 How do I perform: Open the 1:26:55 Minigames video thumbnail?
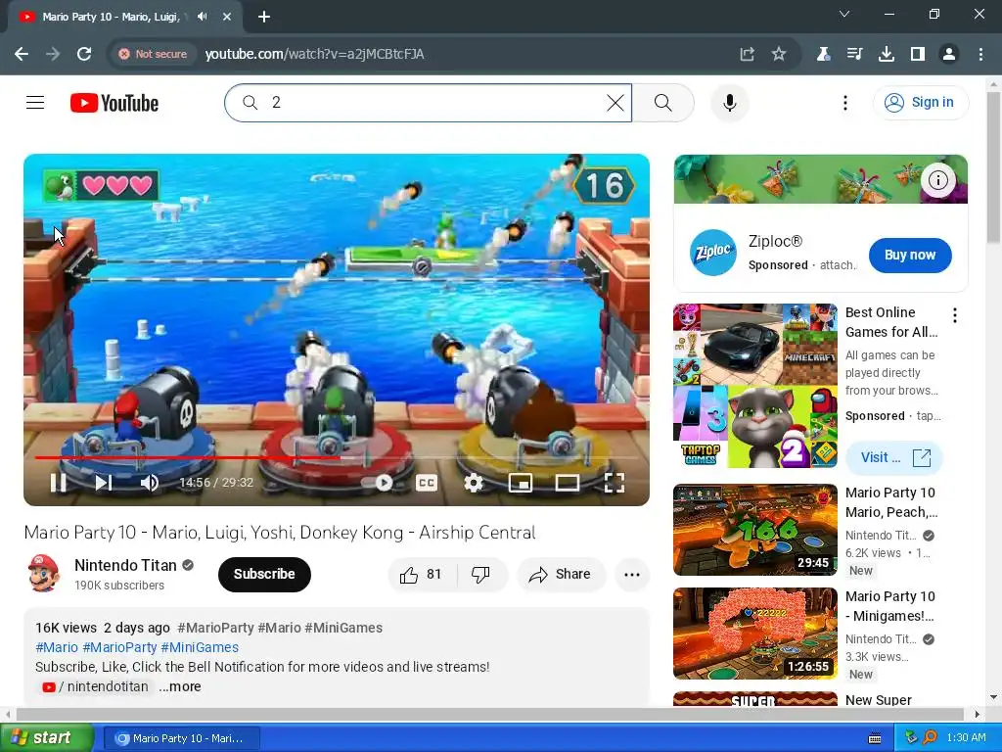tap(755, 634)
